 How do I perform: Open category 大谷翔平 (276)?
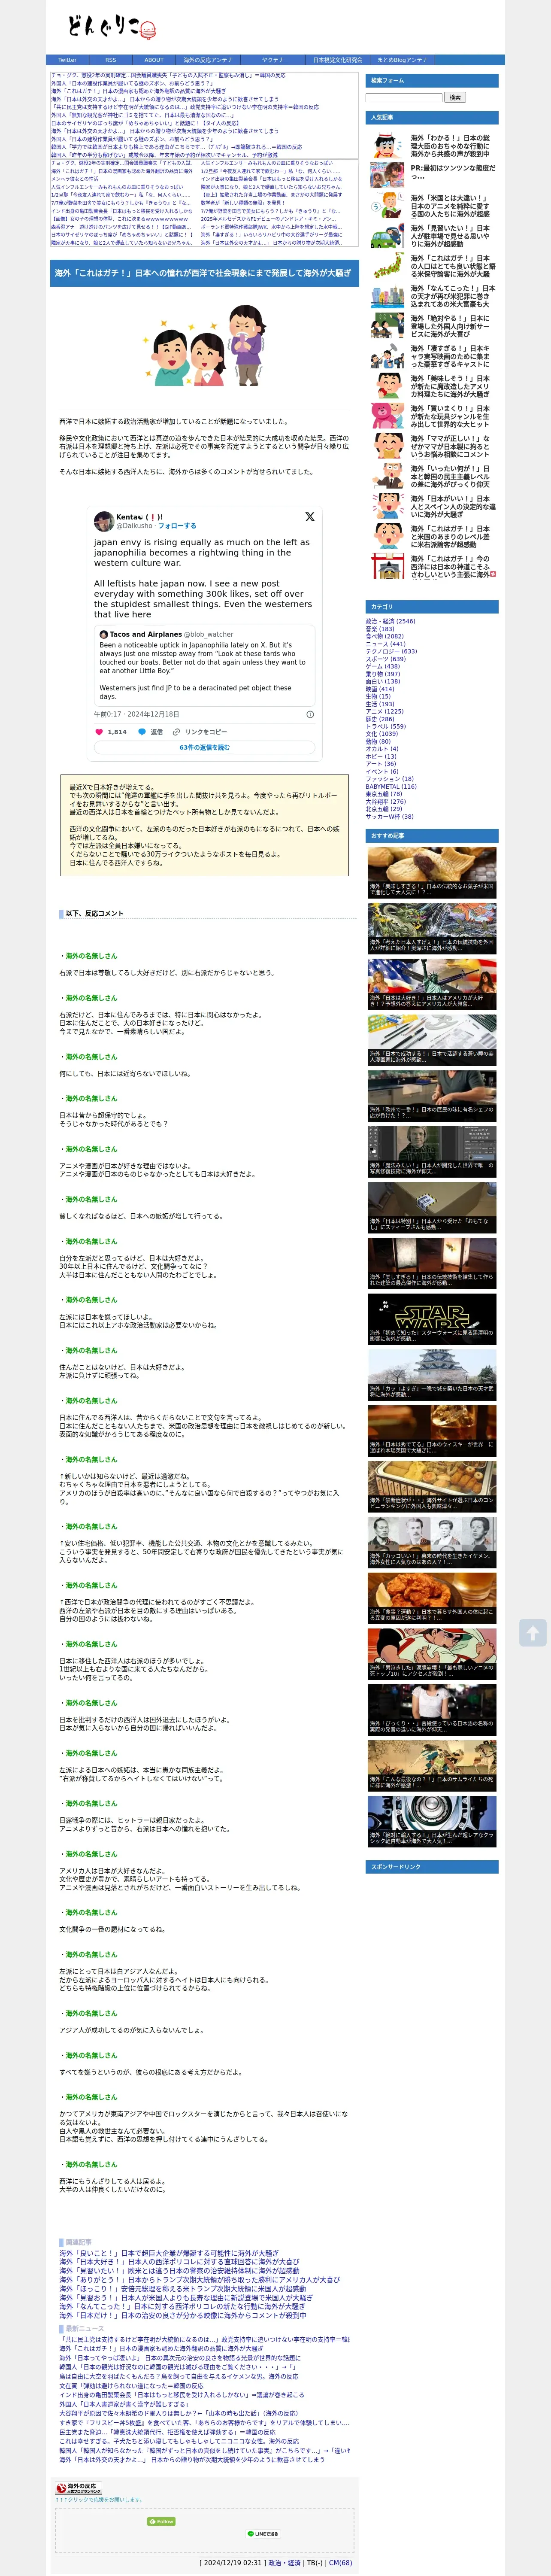(x=386, y=801)
